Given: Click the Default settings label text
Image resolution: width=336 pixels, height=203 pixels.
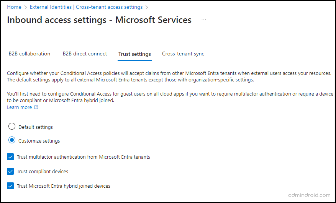Looking at the screenshot, I should pyautogui.click(x=36, y=127).
